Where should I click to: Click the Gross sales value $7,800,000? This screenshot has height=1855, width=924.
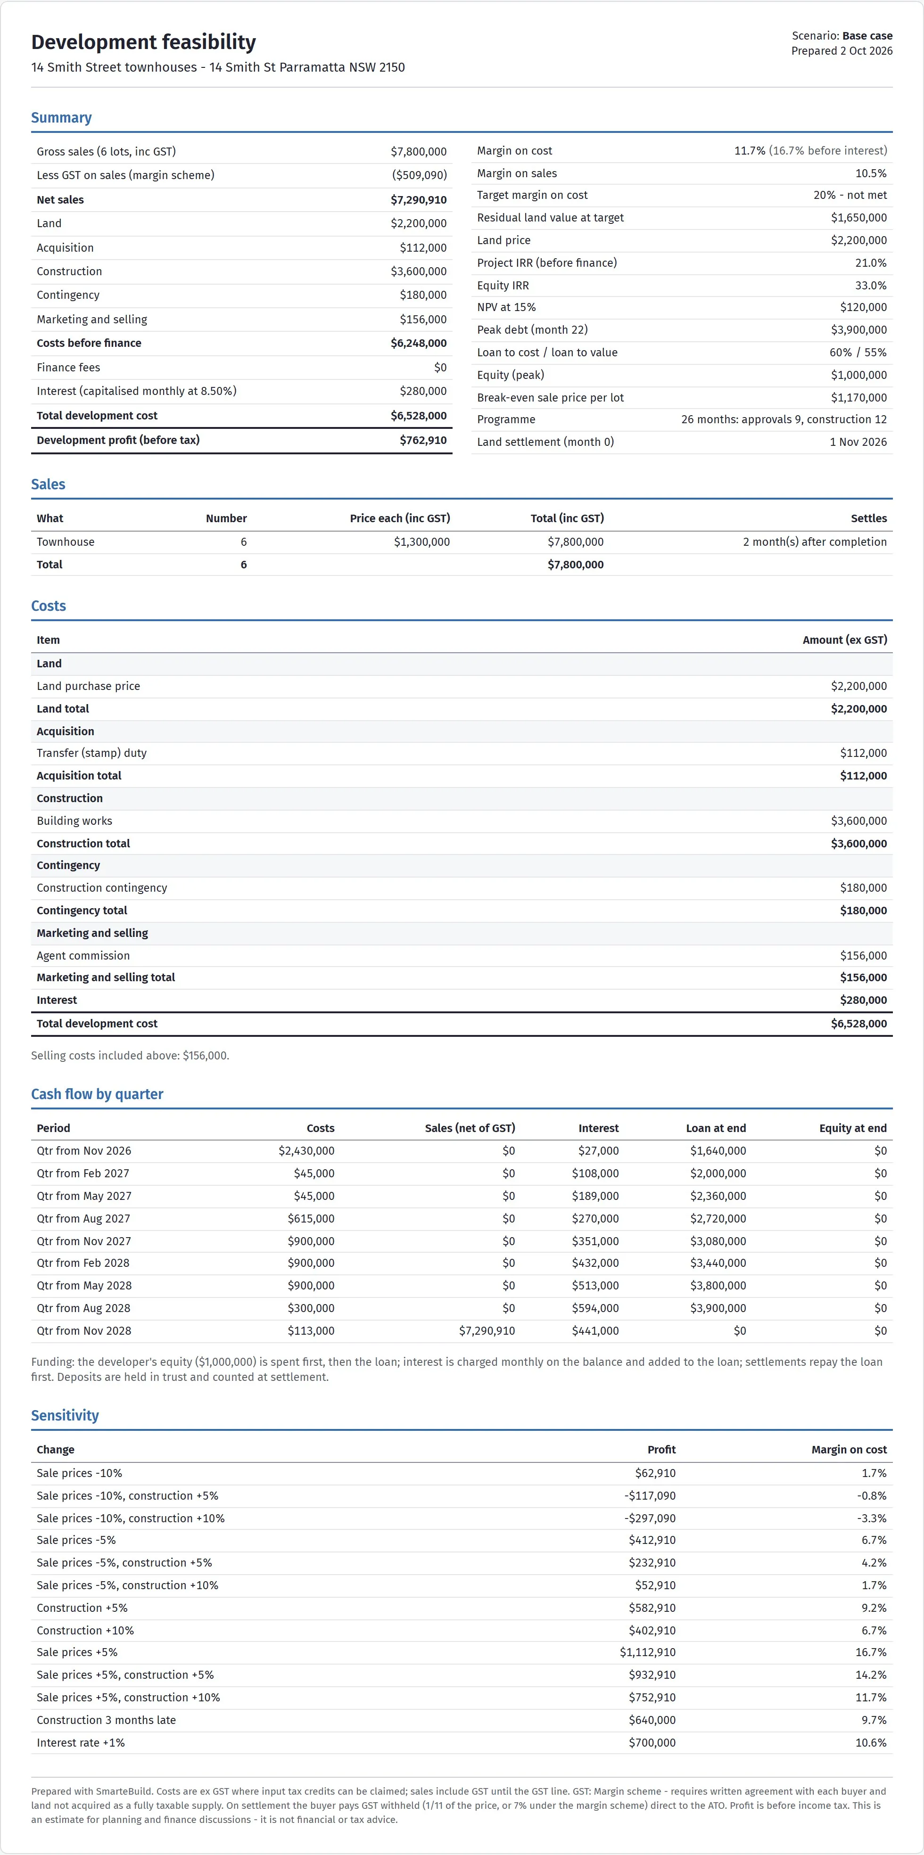tap(419, 151)
